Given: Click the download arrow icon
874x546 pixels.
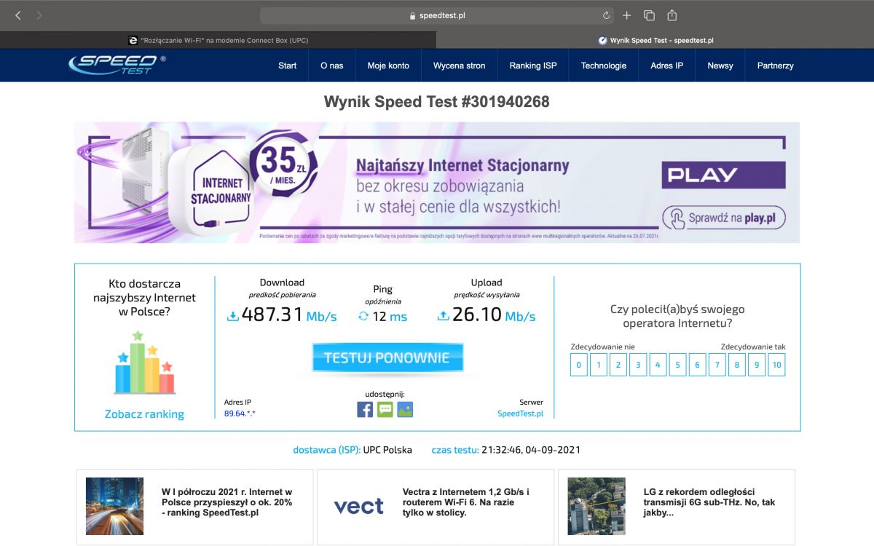Looking at the screenshot, I should (233, 317).
